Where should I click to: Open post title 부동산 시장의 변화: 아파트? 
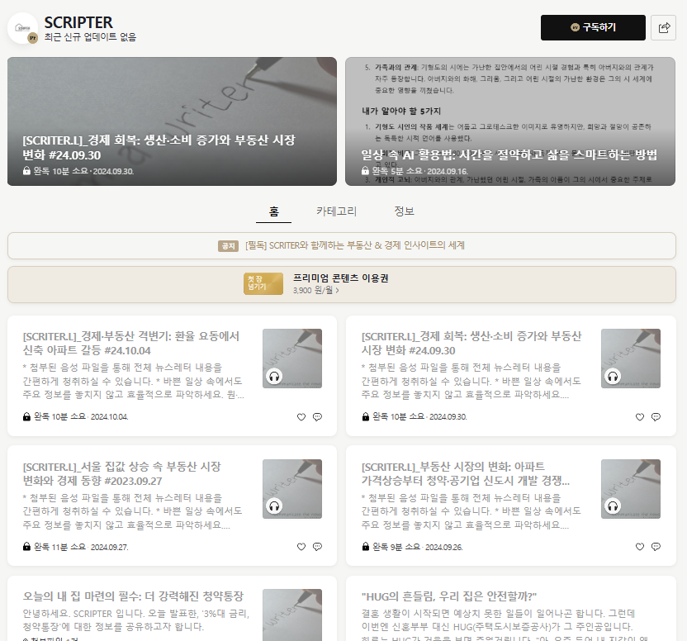(x=466, y=473)
